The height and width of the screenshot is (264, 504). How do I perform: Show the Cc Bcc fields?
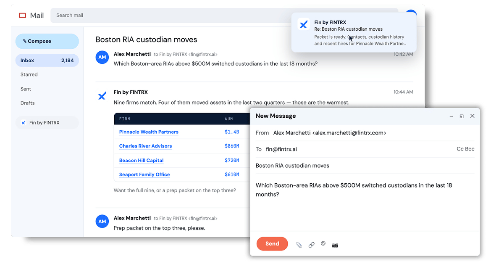[x=465, y=149]
